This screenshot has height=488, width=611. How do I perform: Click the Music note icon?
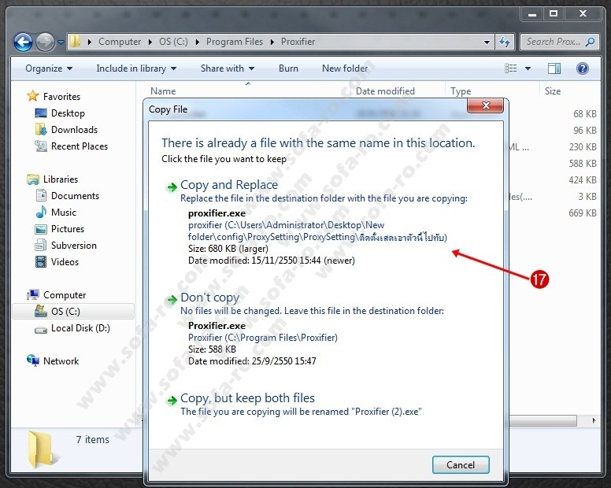pos(41,212)
